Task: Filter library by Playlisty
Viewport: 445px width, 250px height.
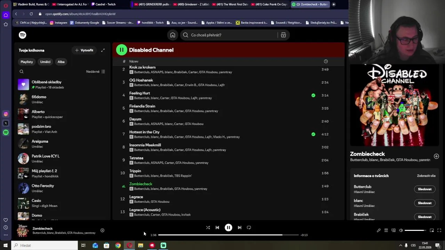Action: click(27, 62)
